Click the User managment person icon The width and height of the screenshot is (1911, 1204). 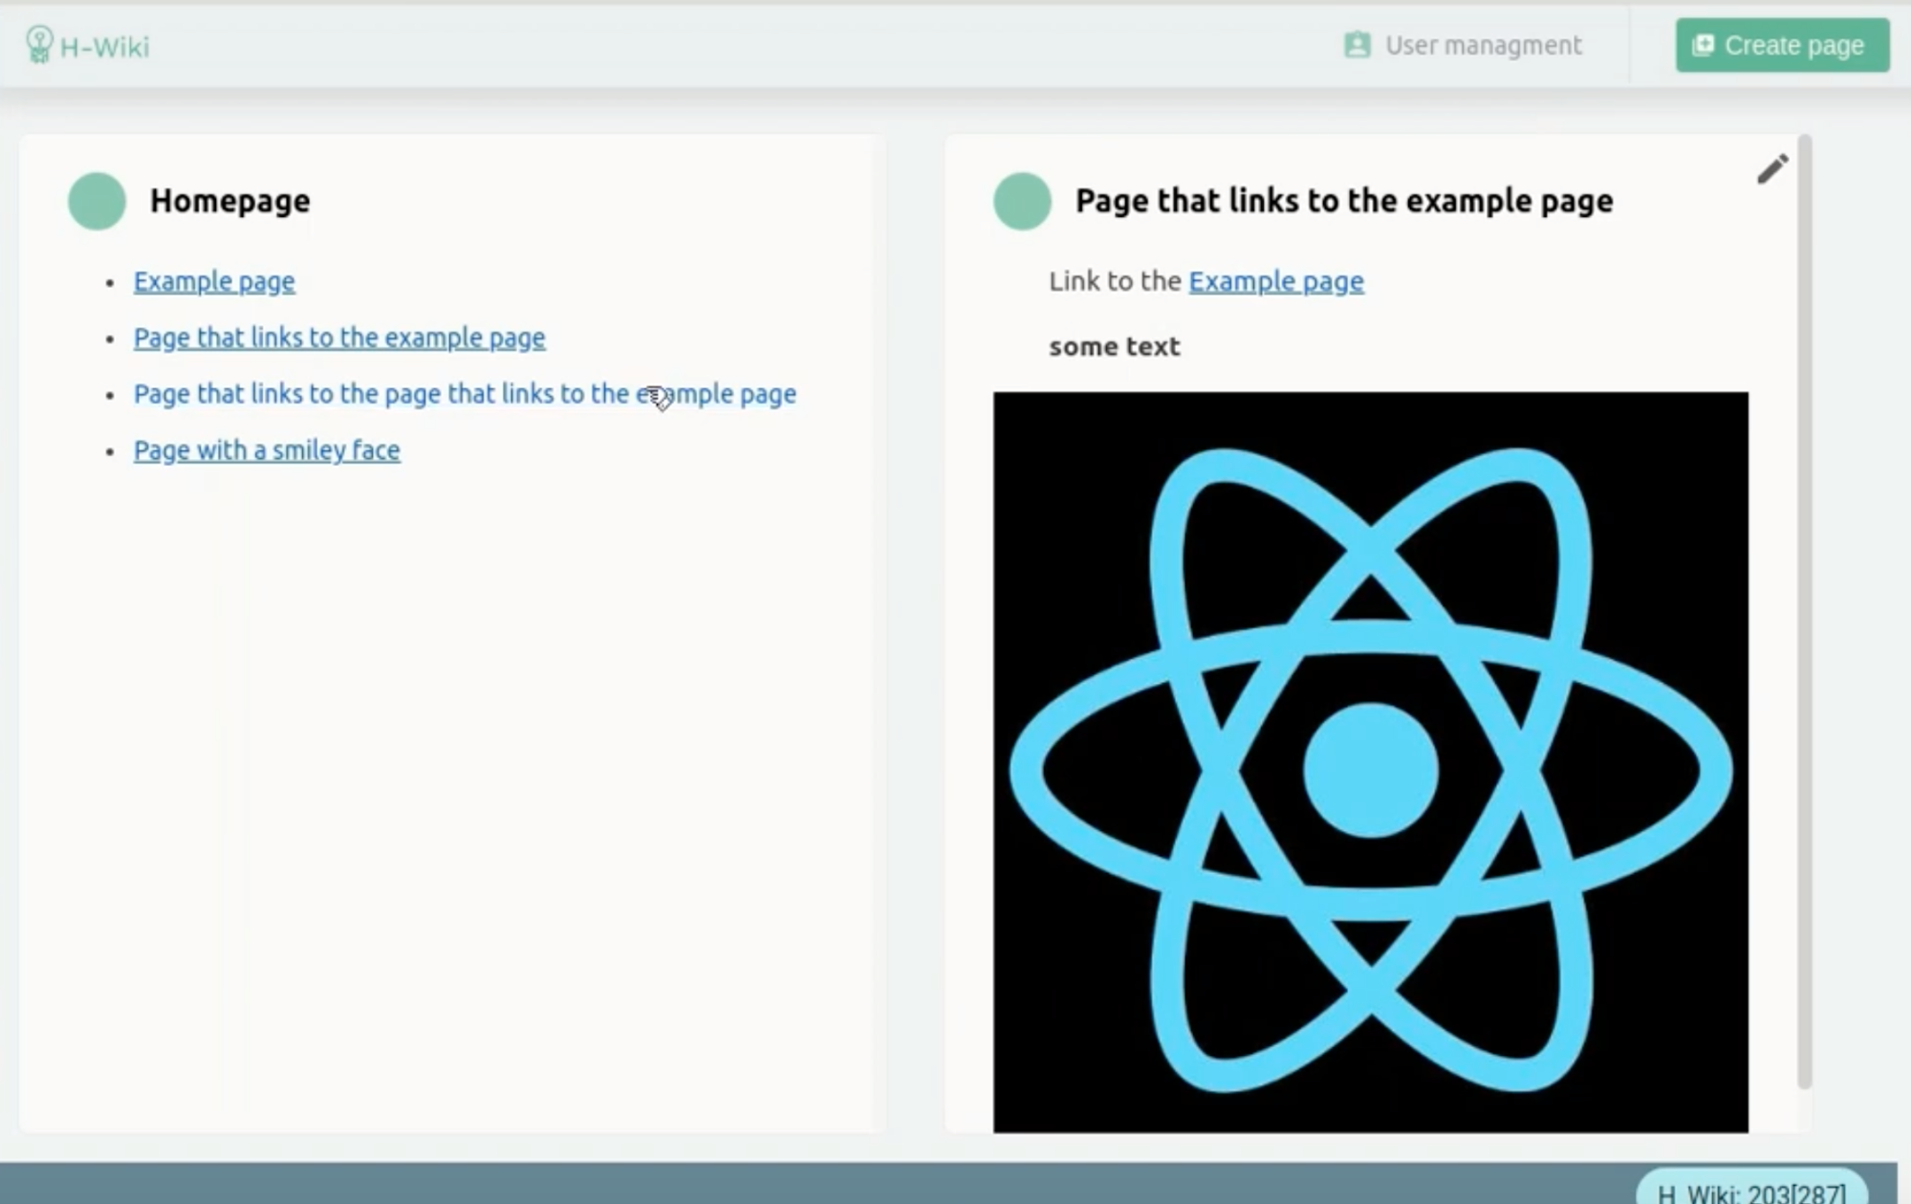click(x=1357, y=45)
